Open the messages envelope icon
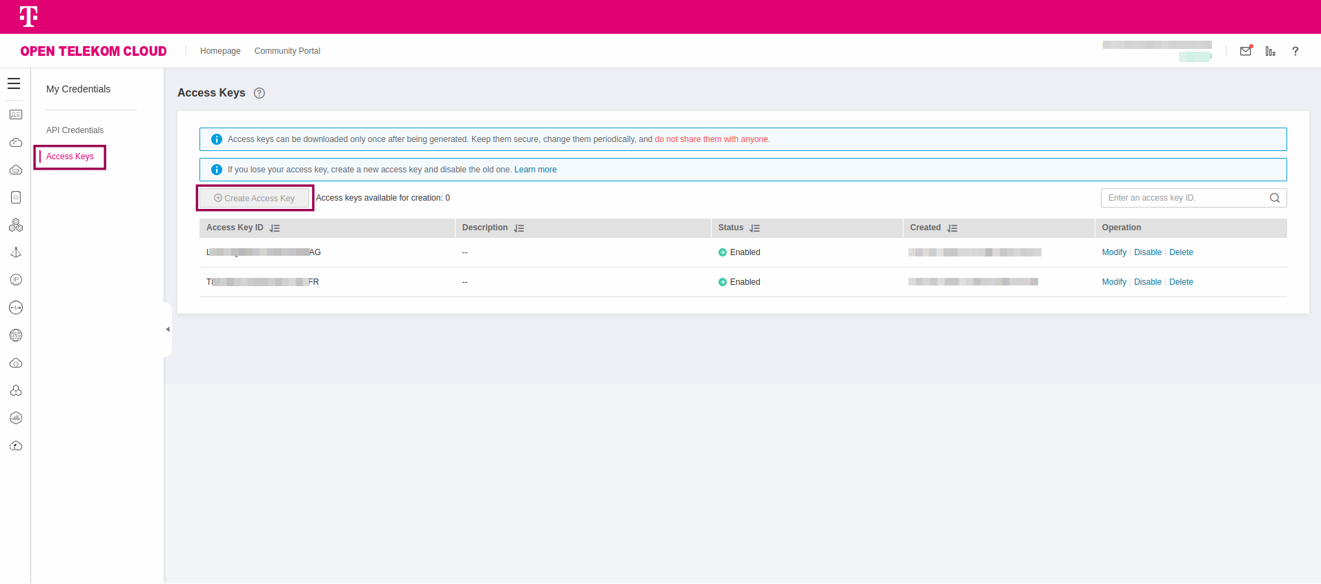 coord(1246,51)
